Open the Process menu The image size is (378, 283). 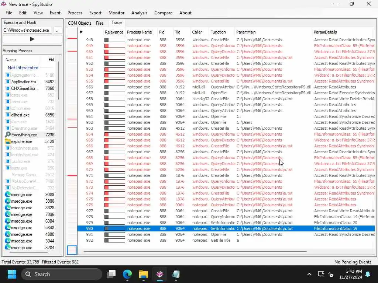click(75, 13)
